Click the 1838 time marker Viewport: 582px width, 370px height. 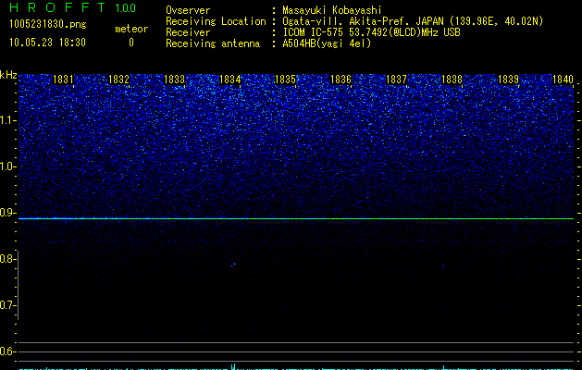coord(452,79)
